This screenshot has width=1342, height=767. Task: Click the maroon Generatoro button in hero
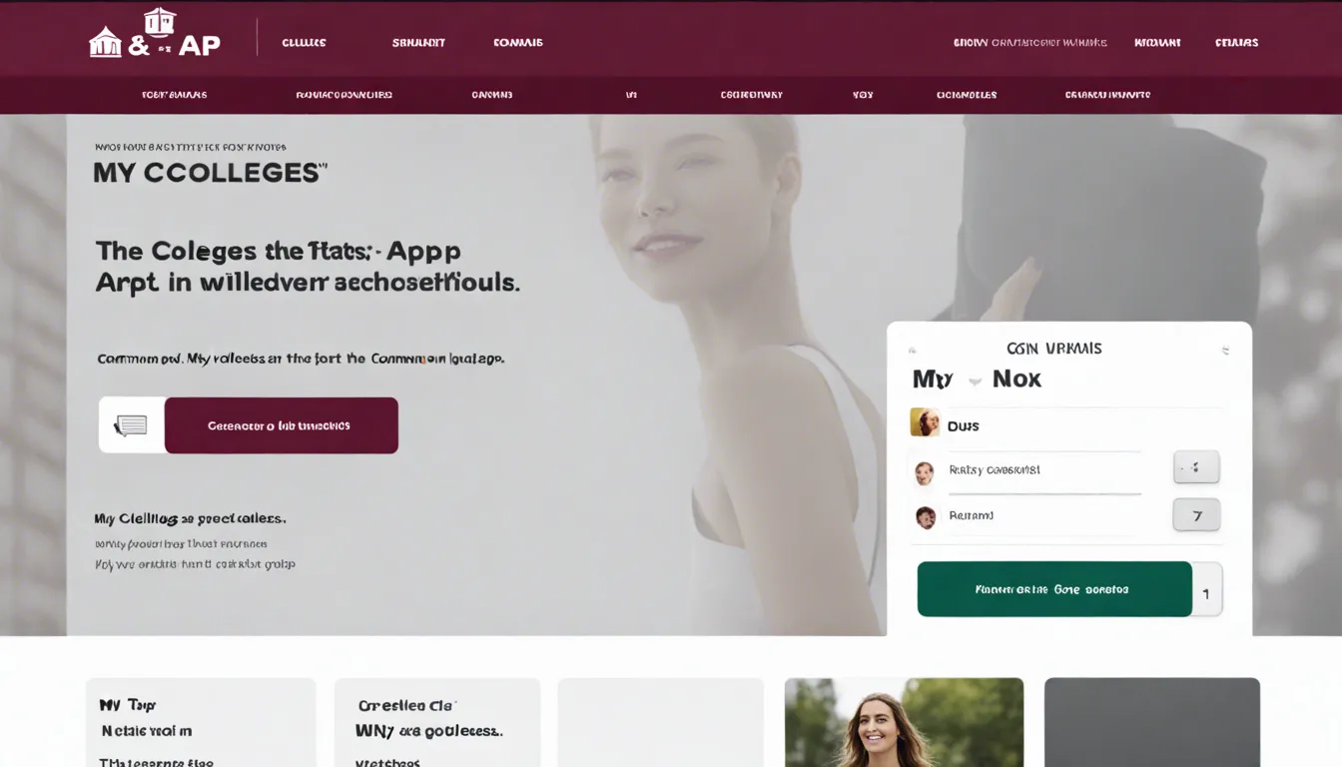281,425
